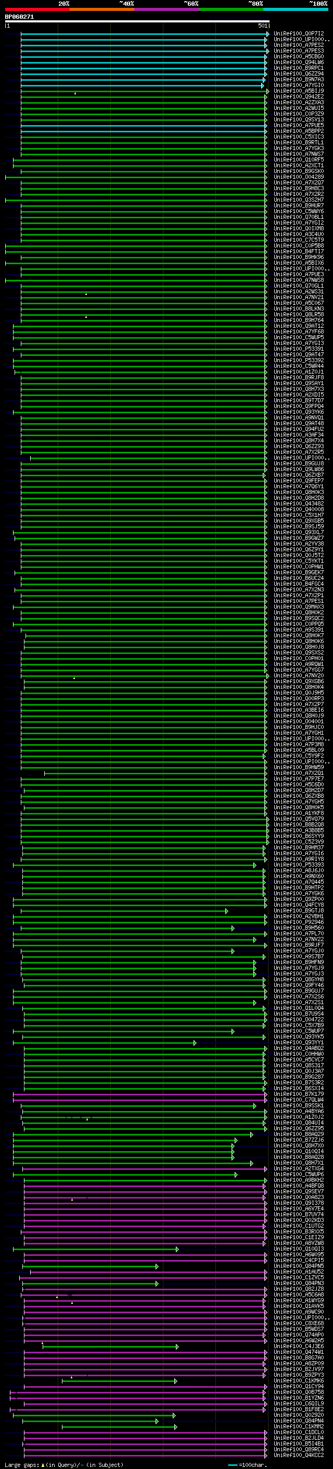The image size is (333, 1469).
Task: Open hit UniRef100_A7PES3
Action: pos(299,51)
